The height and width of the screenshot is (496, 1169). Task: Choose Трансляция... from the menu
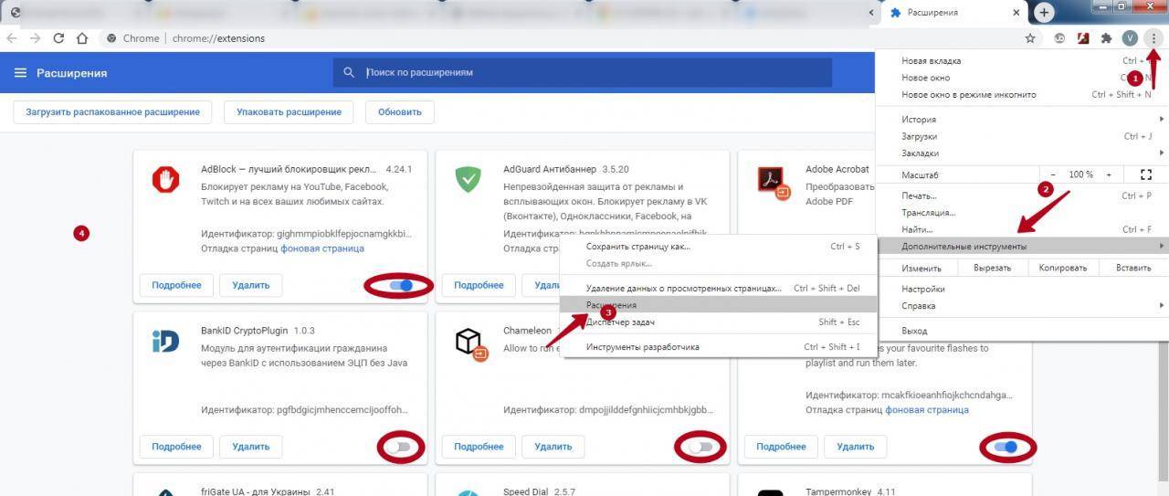[x=1021, y=213]
